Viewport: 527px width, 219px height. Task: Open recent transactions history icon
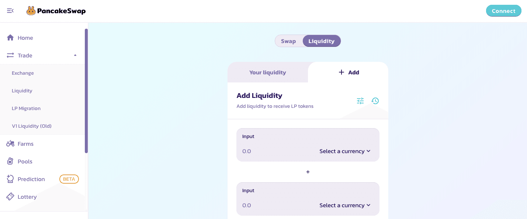[375, 101]
